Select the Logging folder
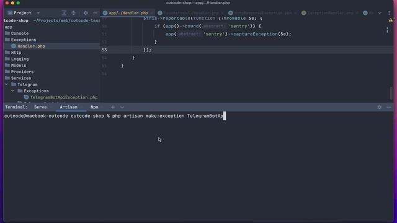Screen dimensions: 397x223 click(20, 59)
